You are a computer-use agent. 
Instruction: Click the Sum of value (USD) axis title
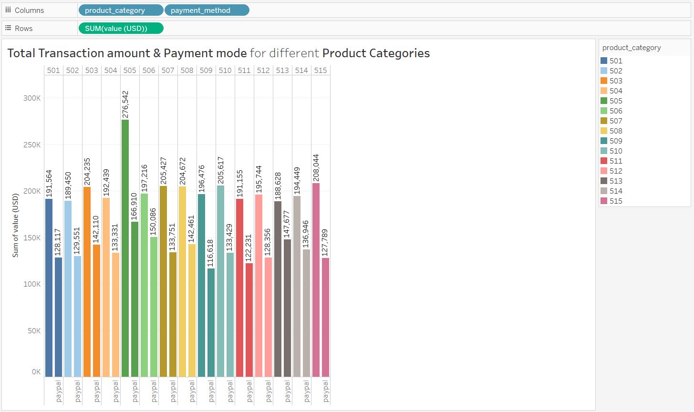[x=15, y=226]
